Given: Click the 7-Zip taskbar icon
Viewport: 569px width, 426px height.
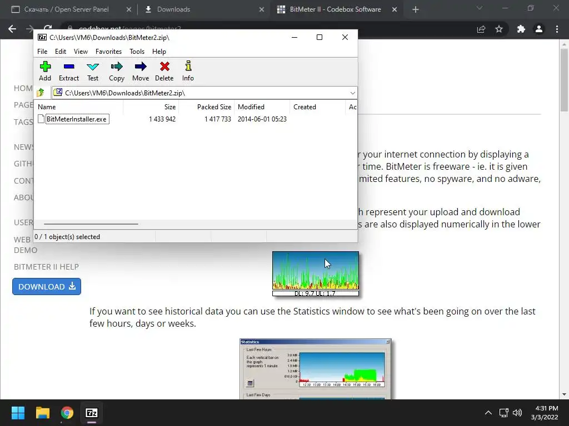Looking at the screenshot, I should [92, 413].
